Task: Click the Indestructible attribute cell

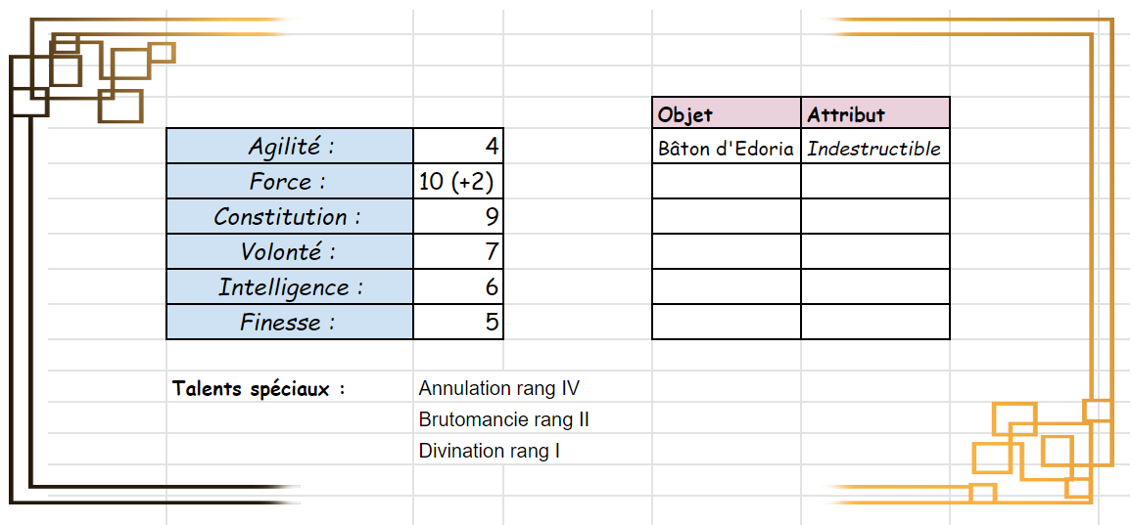Action: click(x=874, y=149)
